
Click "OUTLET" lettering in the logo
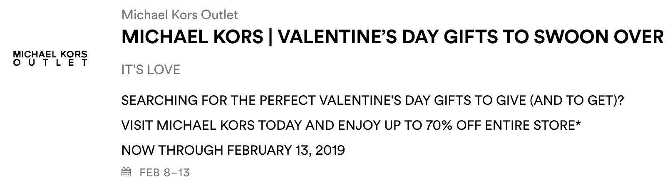[50, 63]
